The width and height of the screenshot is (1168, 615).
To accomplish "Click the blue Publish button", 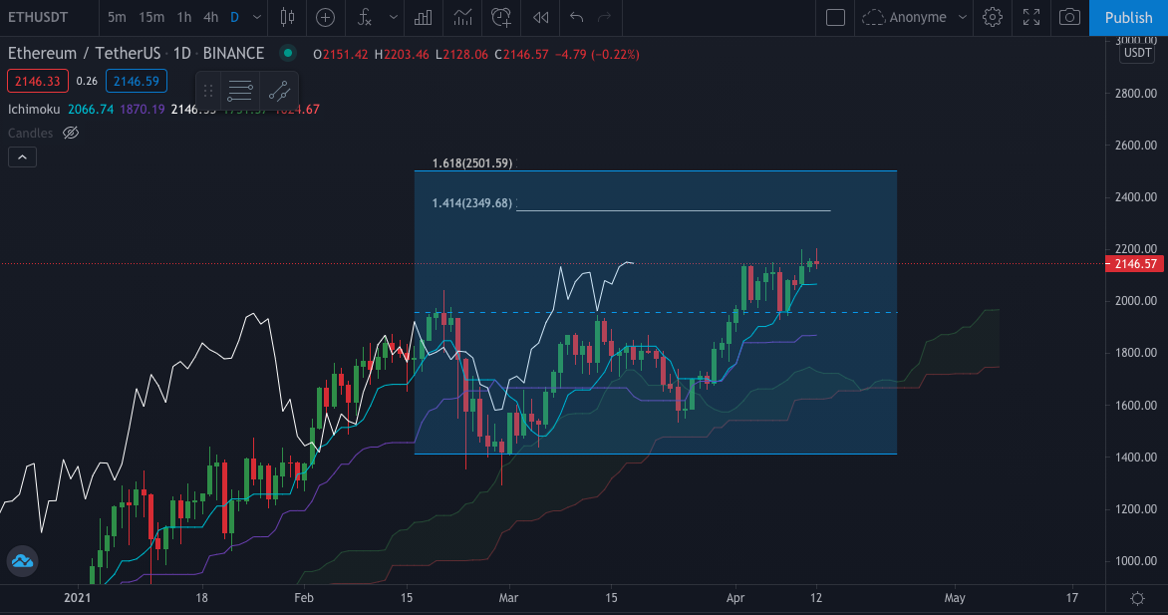I will click(1128, 17).
